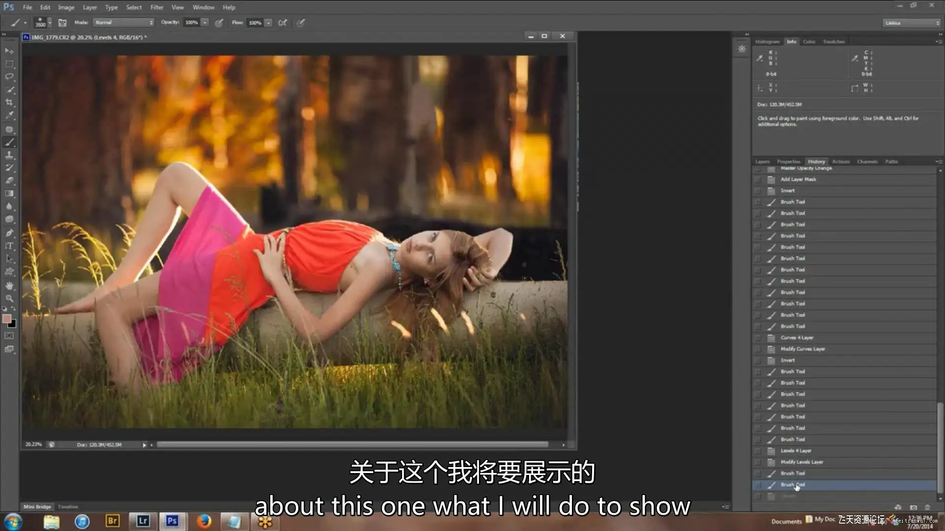The height and width of the screenshot is (531, 945).
Task: Select the Zoom tool in toolbox
Action: coord(9,298)
